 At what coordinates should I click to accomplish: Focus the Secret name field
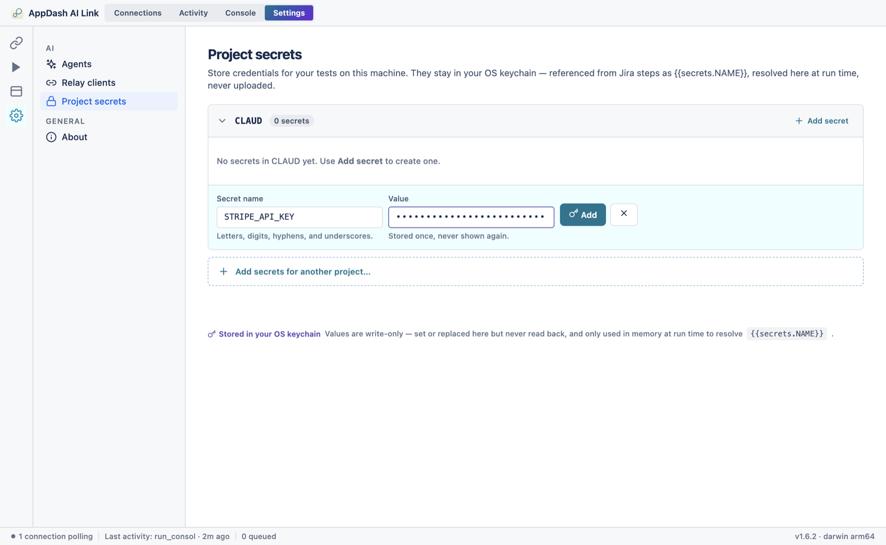point(299,217)
